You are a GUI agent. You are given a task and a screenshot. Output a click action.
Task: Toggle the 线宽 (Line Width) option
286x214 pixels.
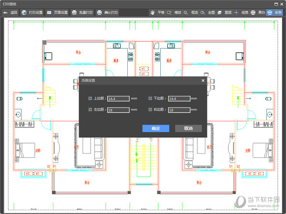point(241,12)
